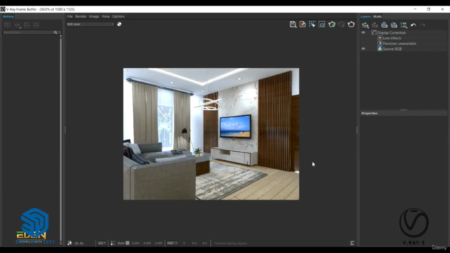Select the Display Correction layer row
This screenshot has height=253, width=450.
tap(404, 33)
